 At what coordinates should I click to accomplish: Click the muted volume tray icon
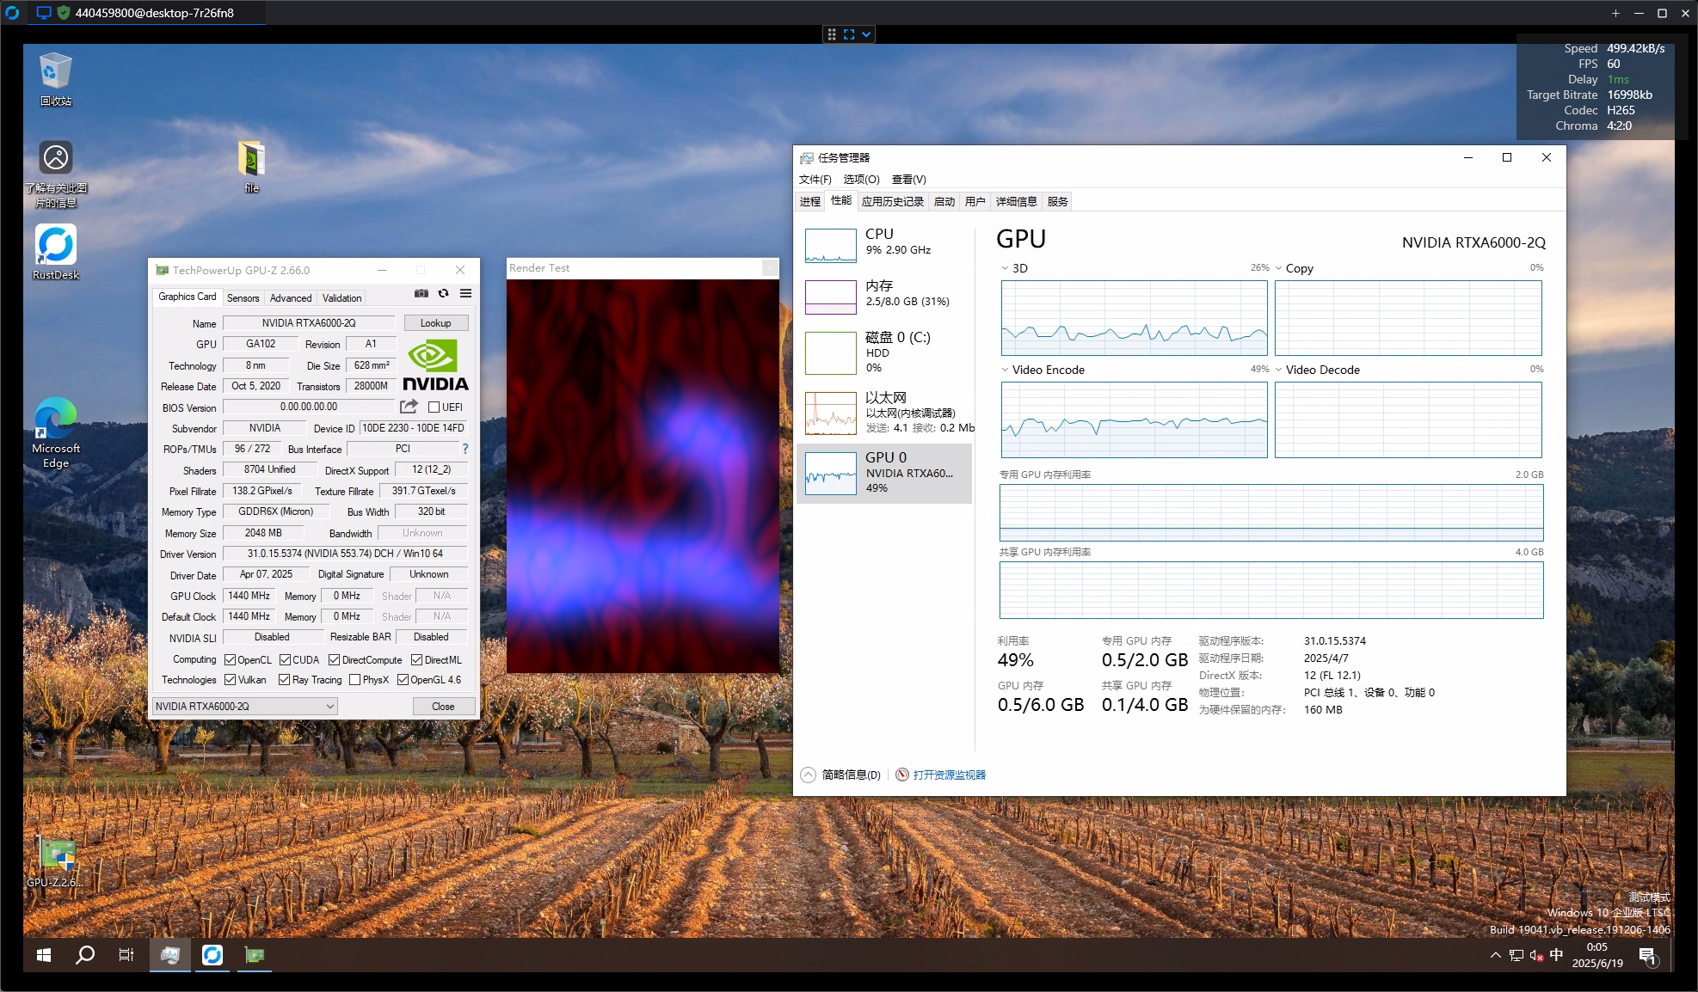click(x=1536, y=955)
